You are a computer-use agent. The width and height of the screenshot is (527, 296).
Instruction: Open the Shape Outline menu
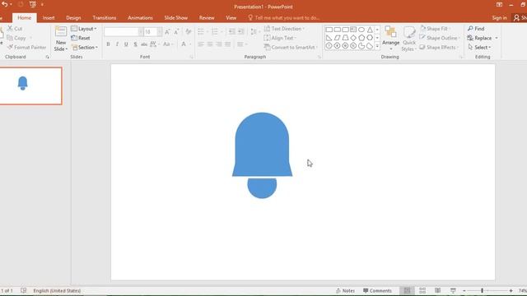[440, 38]
